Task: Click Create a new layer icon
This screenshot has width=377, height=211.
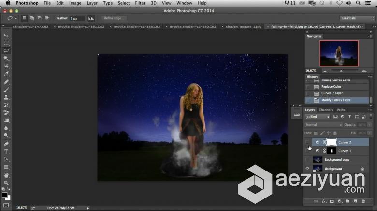Action: [x=355, y=201]
